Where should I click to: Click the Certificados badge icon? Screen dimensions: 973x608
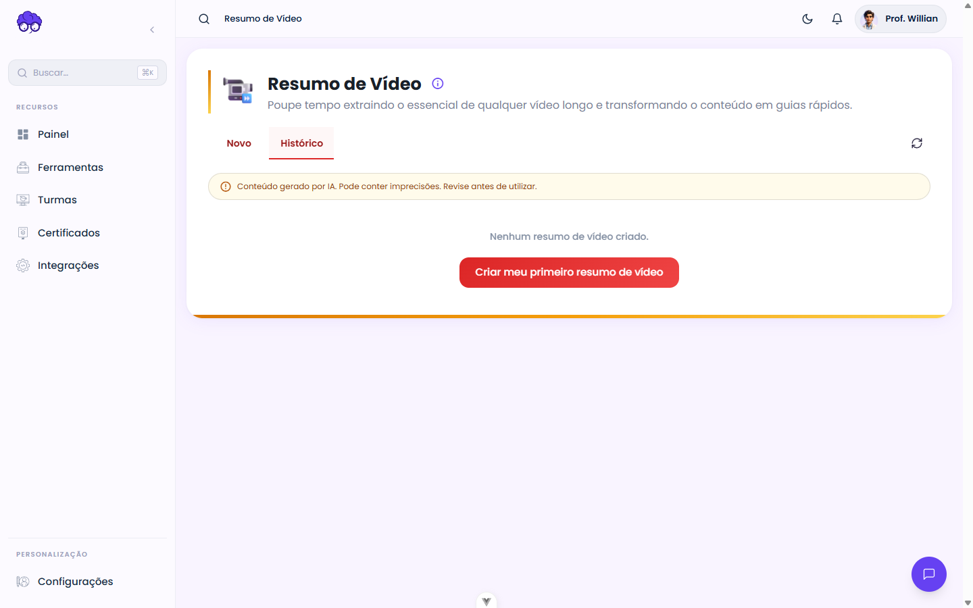[23, 233]
